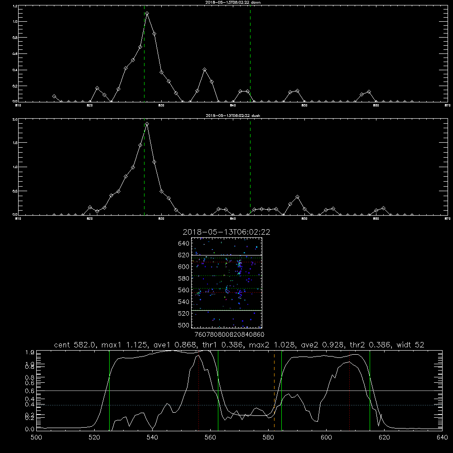
Task: Click the 810 label on the dawn plot's x-axis
Action: click(x=18, y=106)
